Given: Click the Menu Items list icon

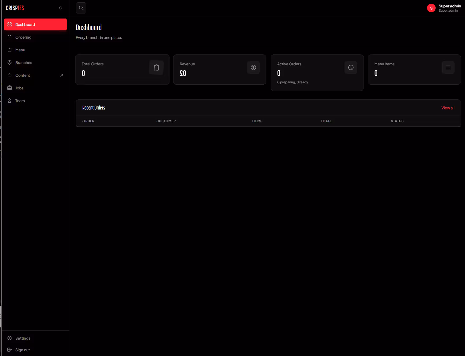Looking at the screenshot, I should click(x=448, y=67).
